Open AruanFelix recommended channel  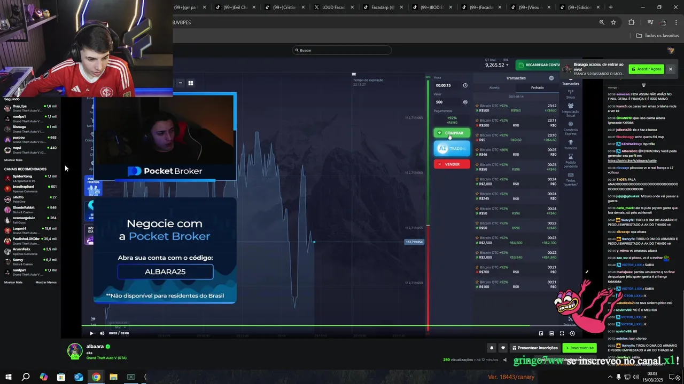pos(30,251)
